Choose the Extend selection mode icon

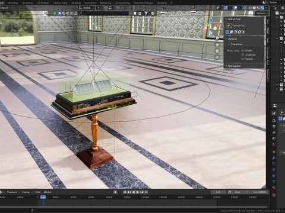[232, 32]
